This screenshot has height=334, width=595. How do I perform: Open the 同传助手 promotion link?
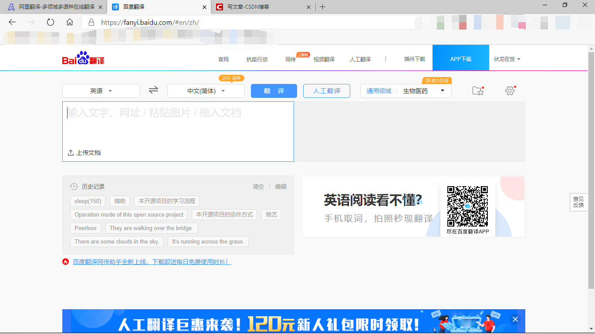coord(152,262)
